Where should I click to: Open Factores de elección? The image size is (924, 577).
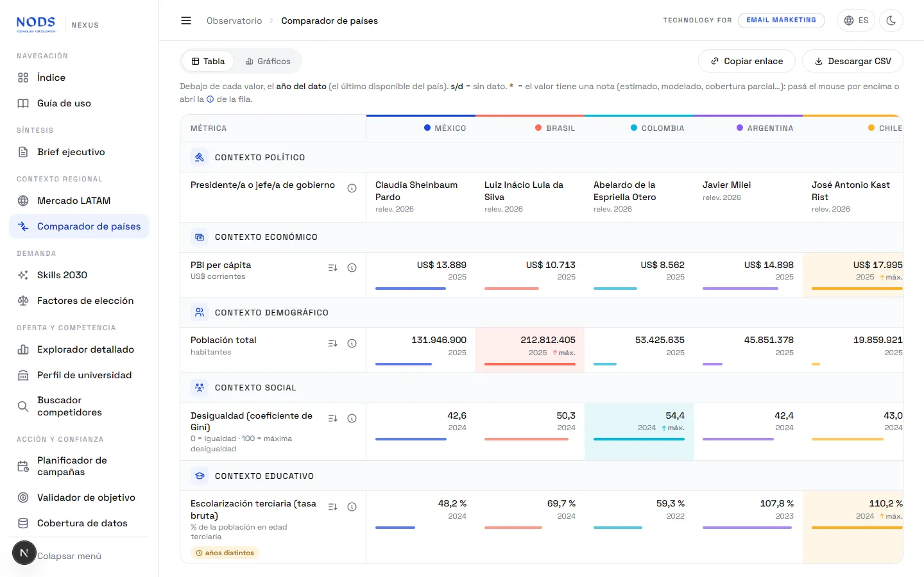click(x=80, y=301)
